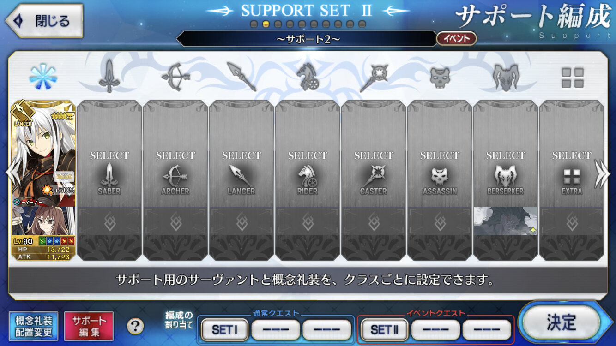
Task: Go to next support set arrow
Action: tap(603, 173)
